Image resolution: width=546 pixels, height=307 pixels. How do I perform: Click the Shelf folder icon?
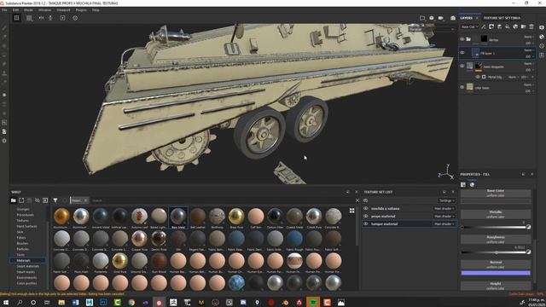pyautogui.click(x=14, y=200)
